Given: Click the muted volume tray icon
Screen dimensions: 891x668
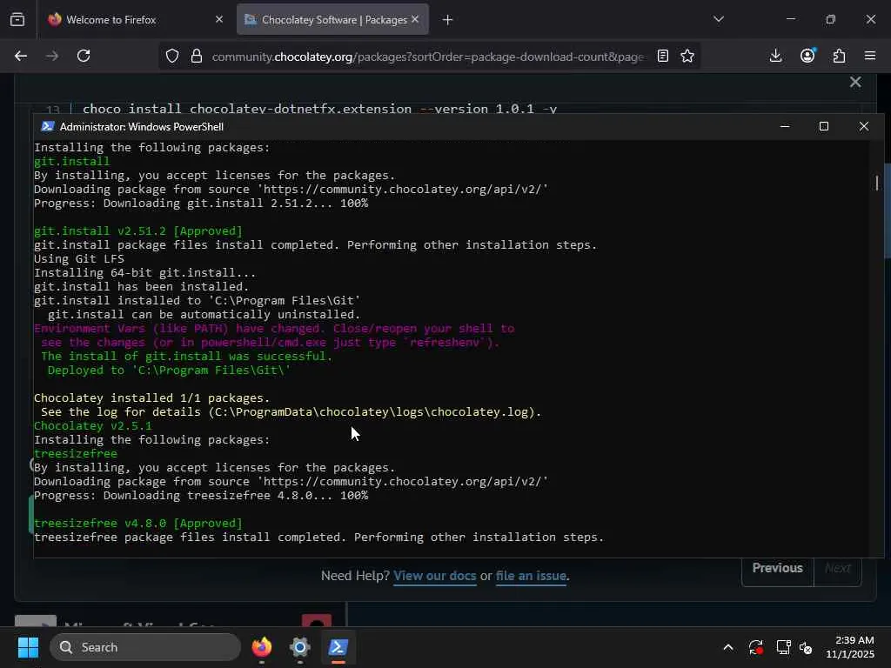Looking at the screenshot, I should click(806, 647).
